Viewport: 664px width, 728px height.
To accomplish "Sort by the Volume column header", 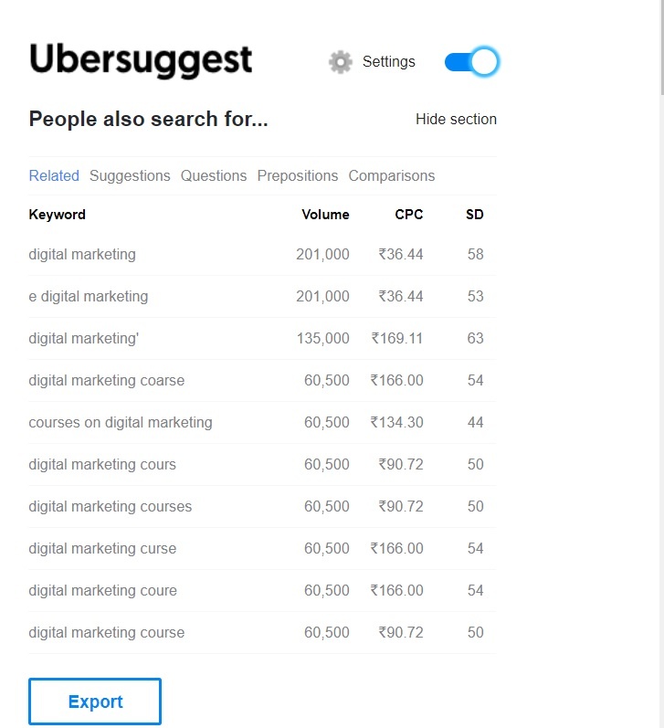I will (325, 215).
